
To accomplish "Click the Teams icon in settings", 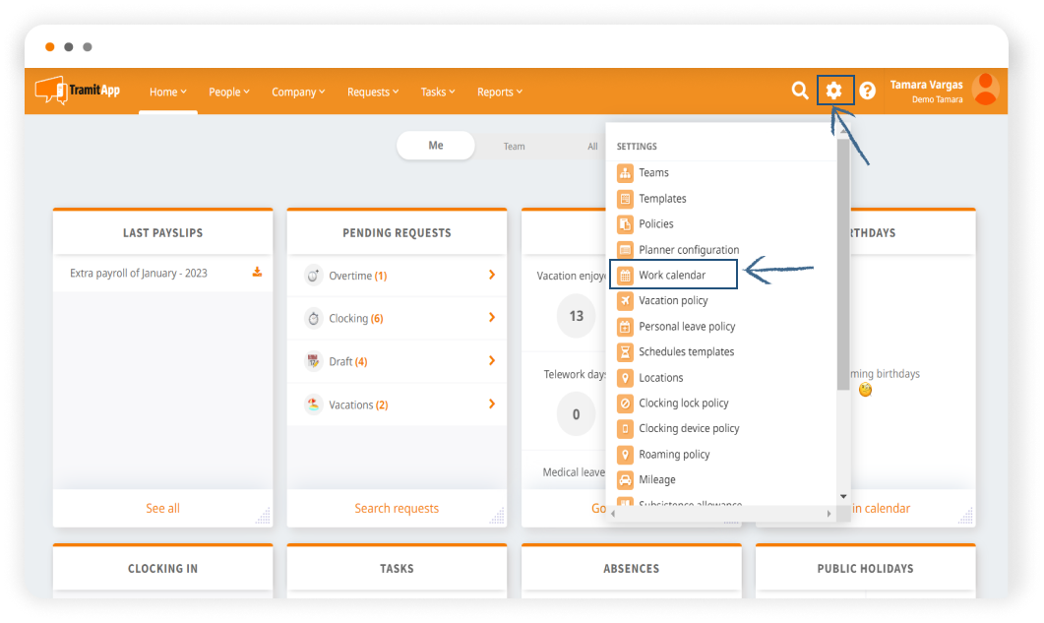I will tap(625, 173).
